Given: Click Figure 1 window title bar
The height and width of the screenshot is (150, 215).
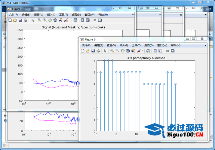Looking at the screenshot, I should [x=59, y=9].
